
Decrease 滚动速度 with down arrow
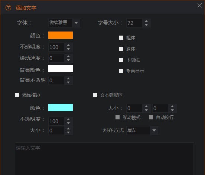pyautogui.click(x=68, y=60)
